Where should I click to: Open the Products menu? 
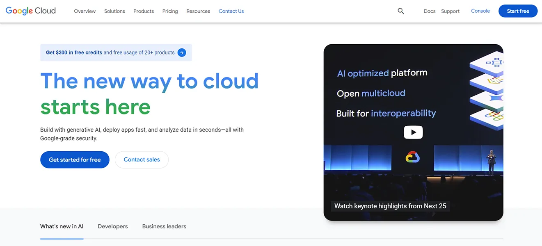143,11
